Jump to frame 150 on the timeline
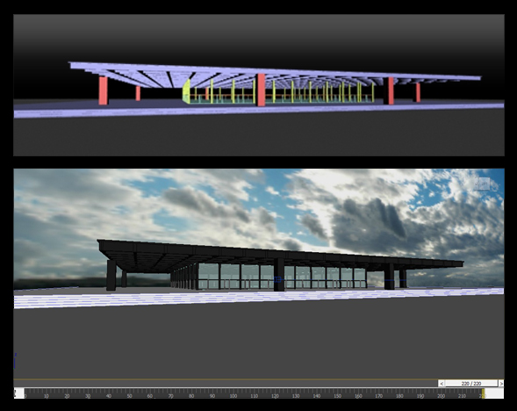 (337, 396)
